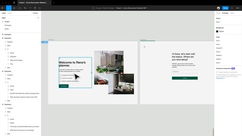Select the Checkbox layer
242x136 pixels.
(x=13, y=57)
